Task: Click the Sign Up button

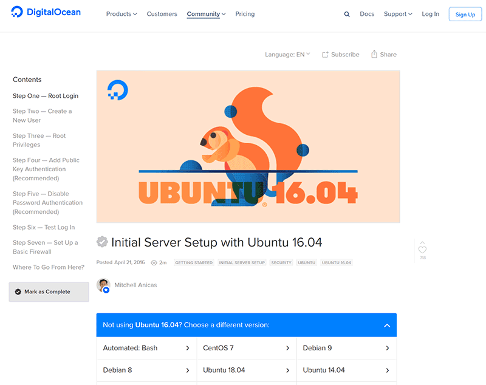Action: [x=465, y=14]
